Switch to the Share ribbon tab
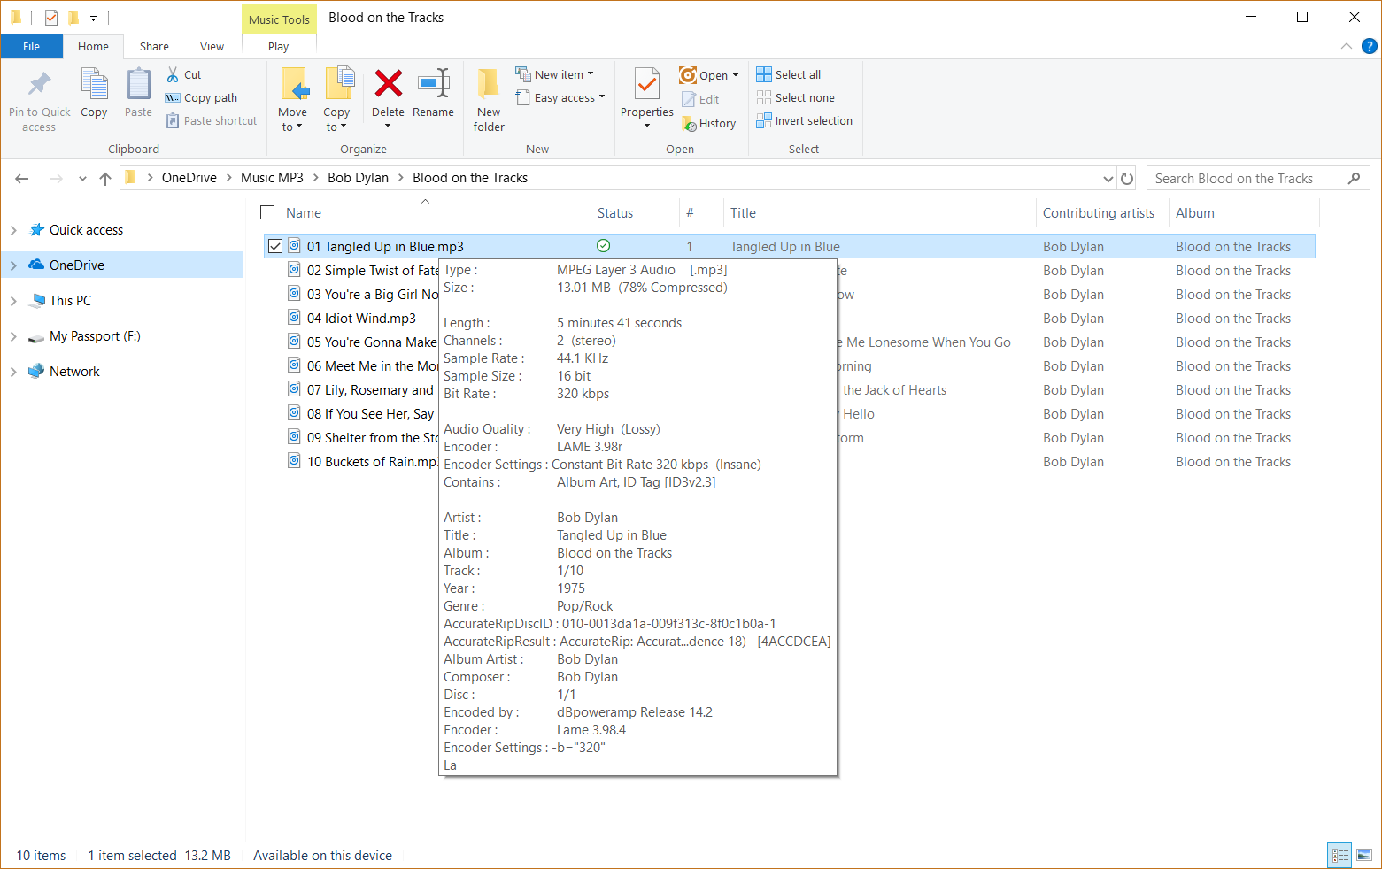Screen dimensions: 1382x869 pos(154,46)
